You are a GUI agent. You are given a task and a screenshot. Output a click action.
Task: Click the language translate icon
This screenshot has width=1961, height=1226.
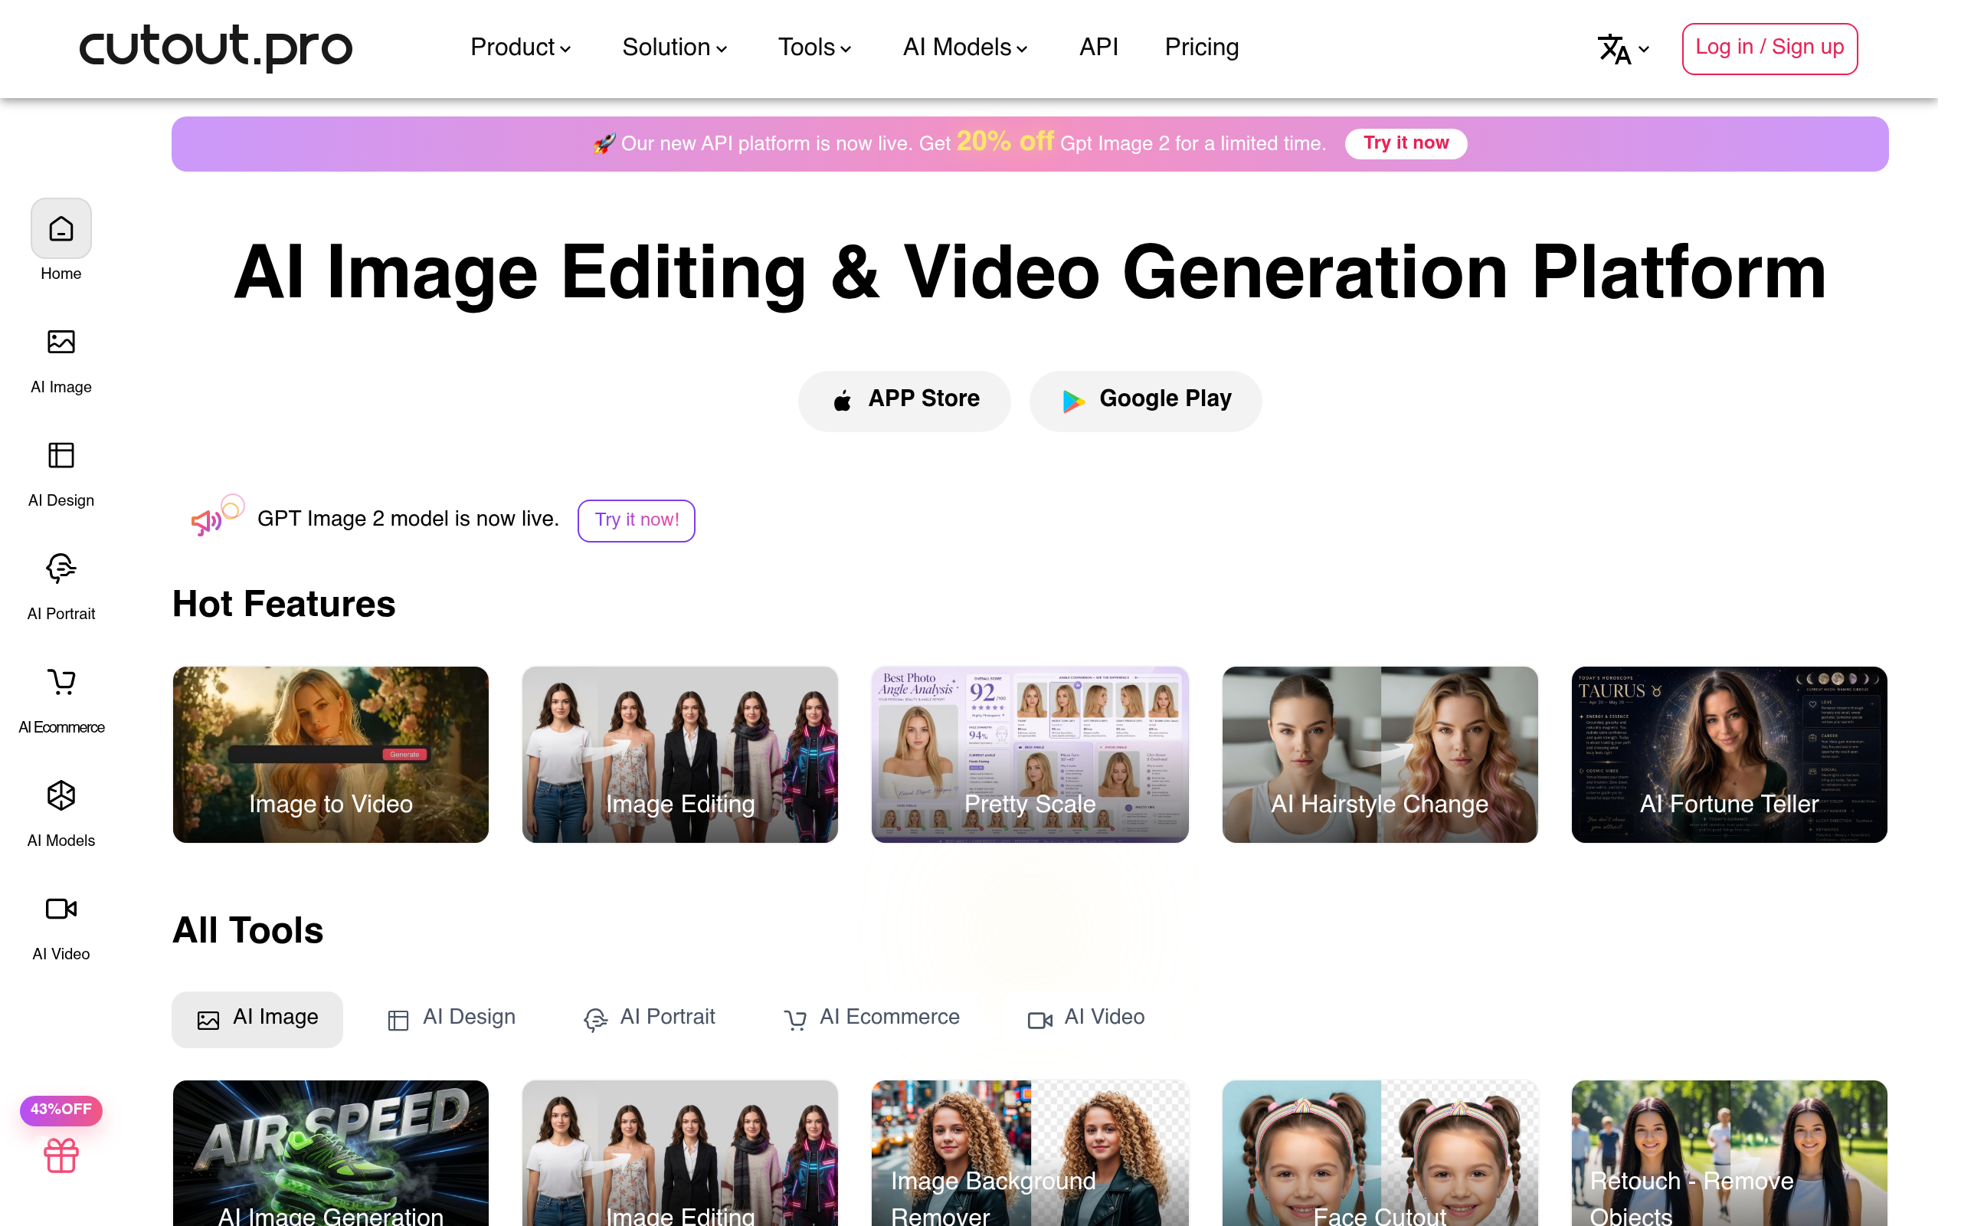point(1613,48)
